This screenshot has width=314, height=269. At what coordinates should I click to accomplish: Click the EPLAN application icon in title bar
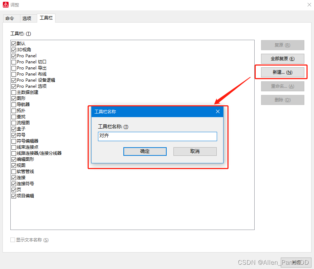[x=6, y=5]
